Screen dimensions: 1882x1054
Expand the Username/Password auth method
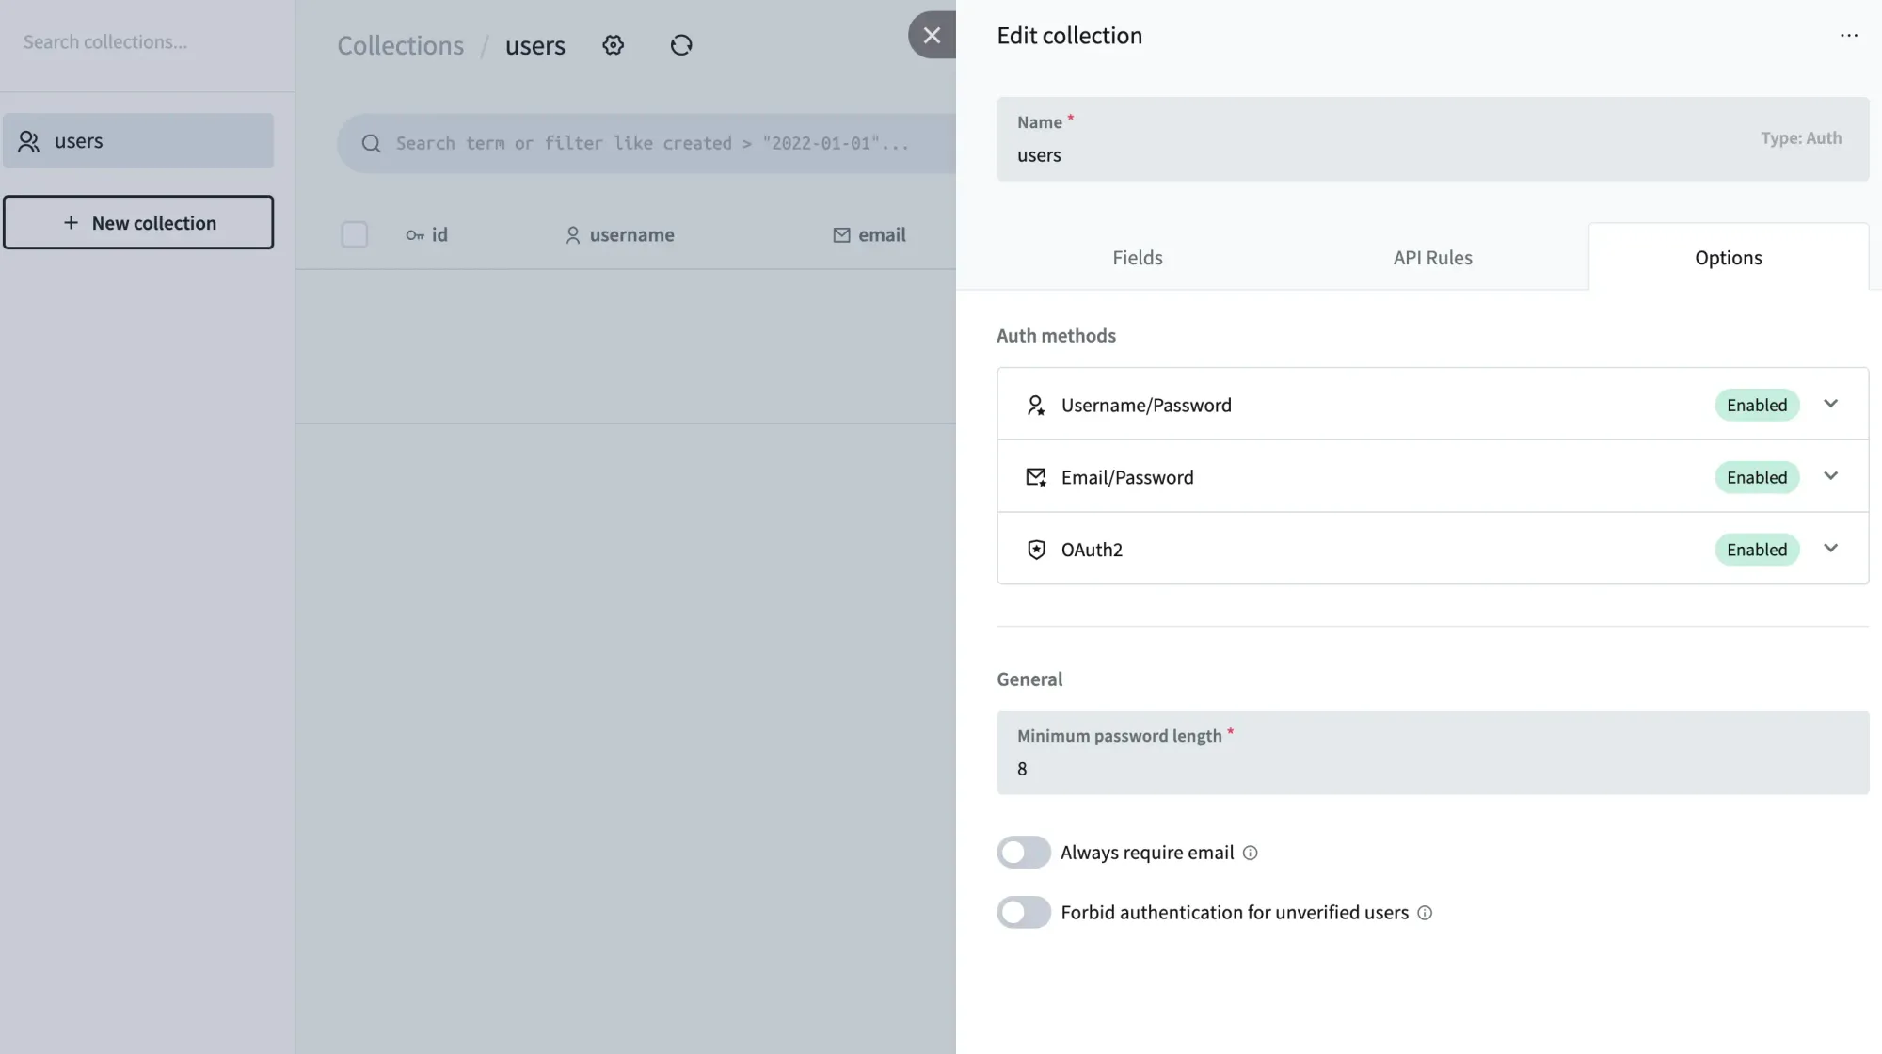point(1830,404)
